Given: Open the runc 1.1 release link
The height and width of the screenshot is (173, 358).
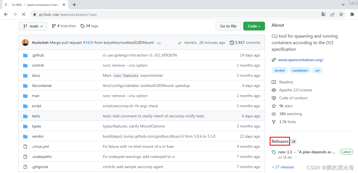Looking at the screenshot, I should (307, 152).
